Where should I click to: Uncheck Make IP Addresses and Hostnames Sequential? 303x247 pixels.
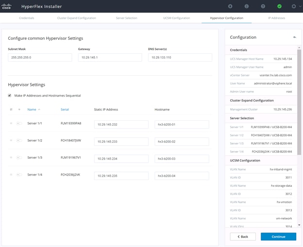click(x=10, y=96)
